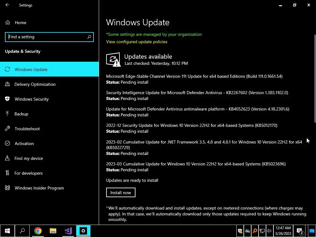Go back using the Settings back arrow
The image size is (316, 237).
(7, 5)
